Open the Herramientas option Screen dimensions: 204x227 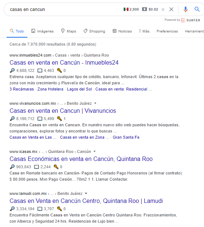coord(194,31)
